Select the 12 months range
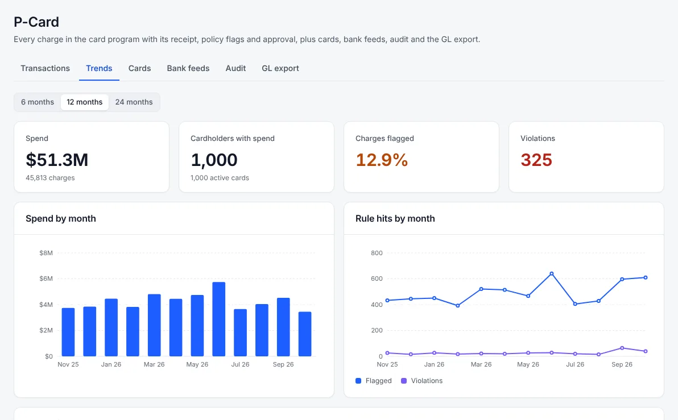This screenshot has width=678, height=420. click(x=85, y=102)
